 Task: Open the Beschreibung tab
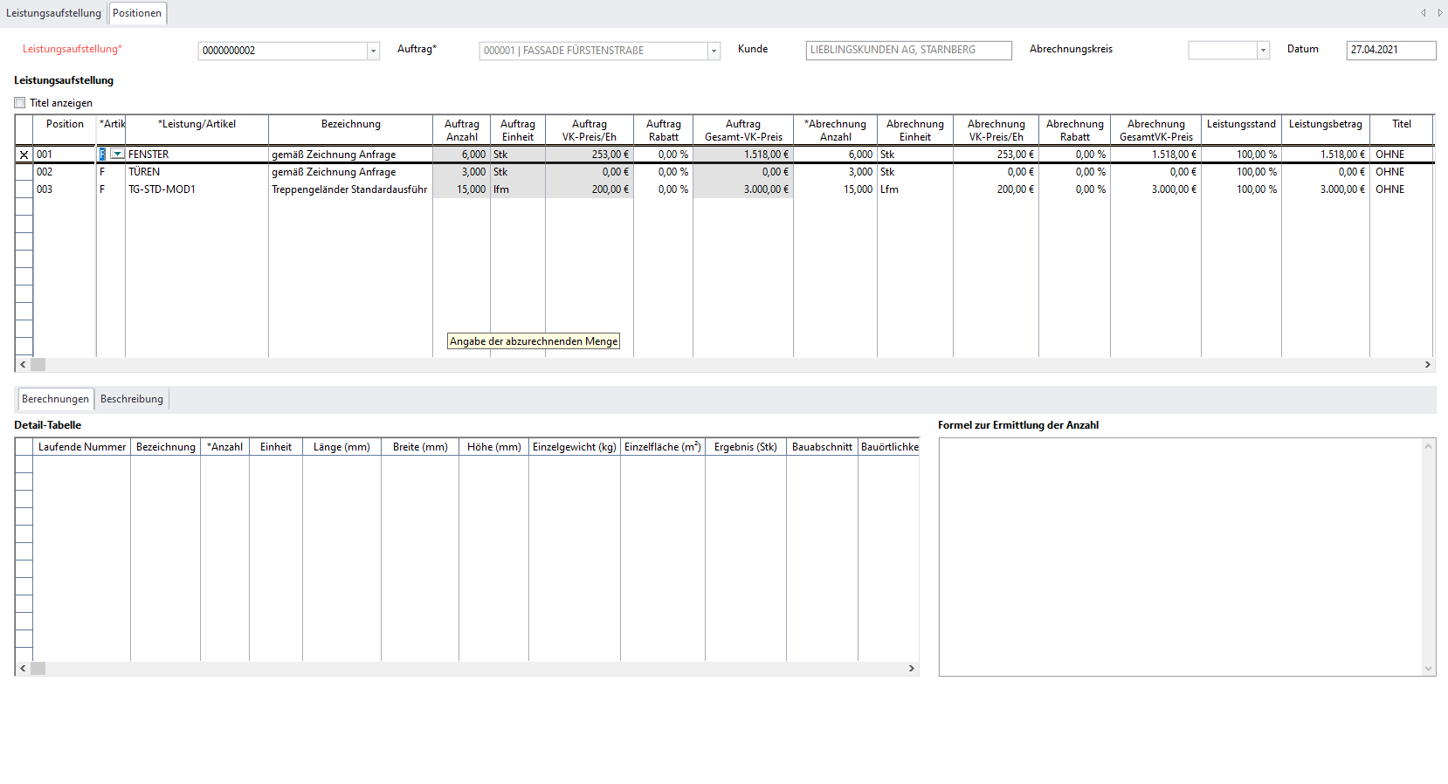click(x=132, y=399)
